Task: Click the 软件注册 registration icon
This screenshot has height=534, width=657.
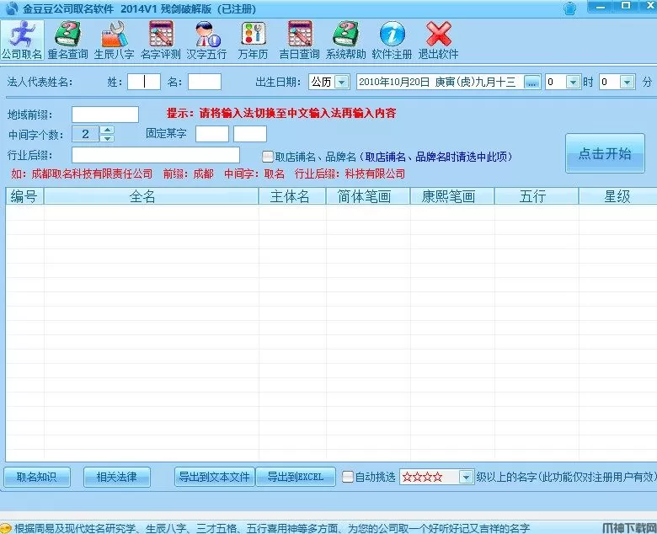Action: 392,40
